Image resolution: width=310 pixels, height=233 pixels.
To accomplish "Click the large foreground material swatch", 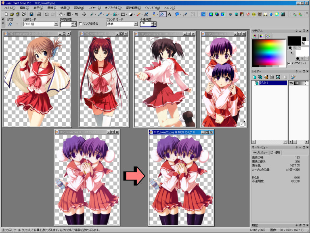I will (294, 41).
